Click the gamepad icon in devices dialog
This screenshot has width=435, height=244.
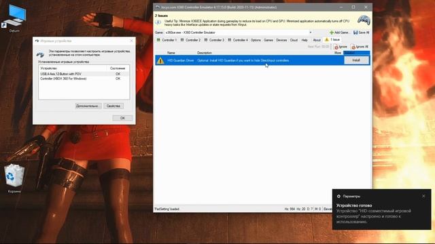pos(40,54)
